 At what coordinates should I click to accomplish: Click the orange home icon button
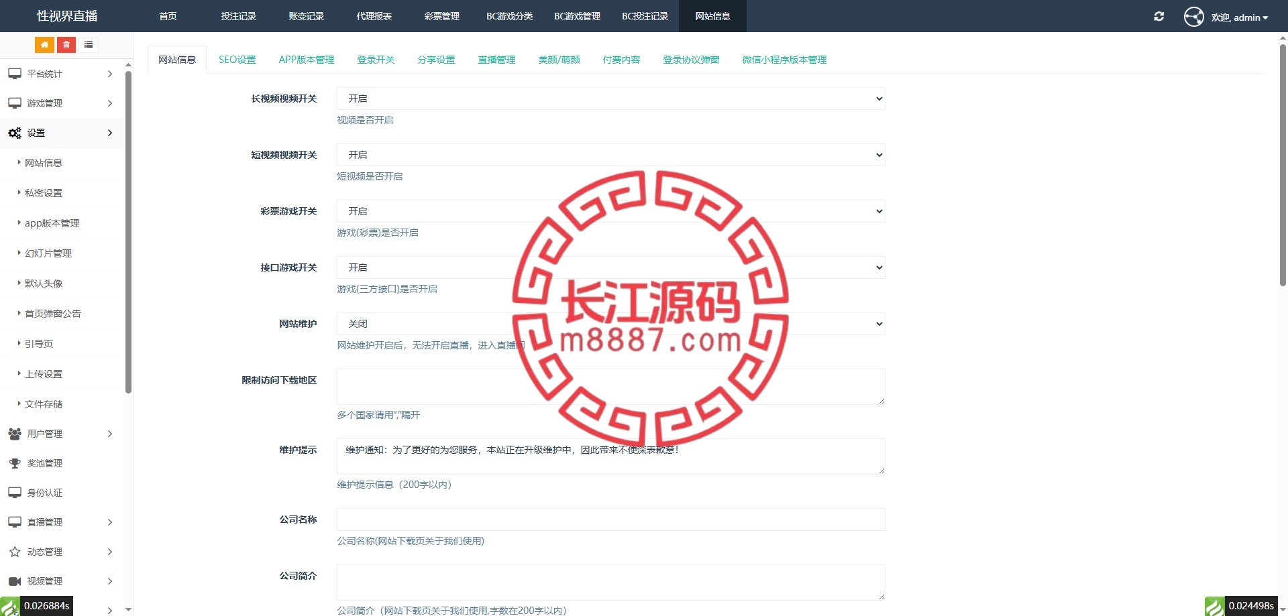44,45
